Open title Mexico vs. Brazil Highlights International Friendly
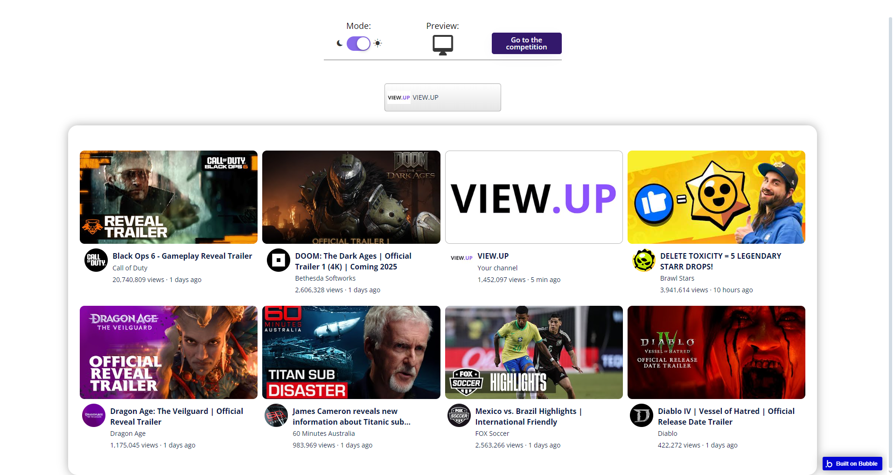894x475 pixels. [529, 416]
